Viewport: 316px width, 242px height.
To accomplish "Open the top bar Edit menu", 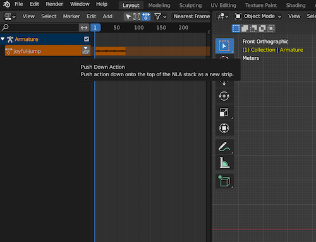I will pos(34,4).
